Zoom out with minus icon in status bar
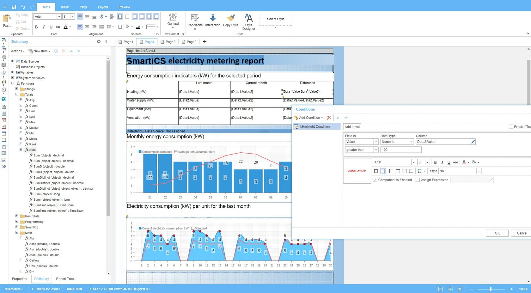The height and width of the screenshot is (293, 531). click(x=471, y=289)
